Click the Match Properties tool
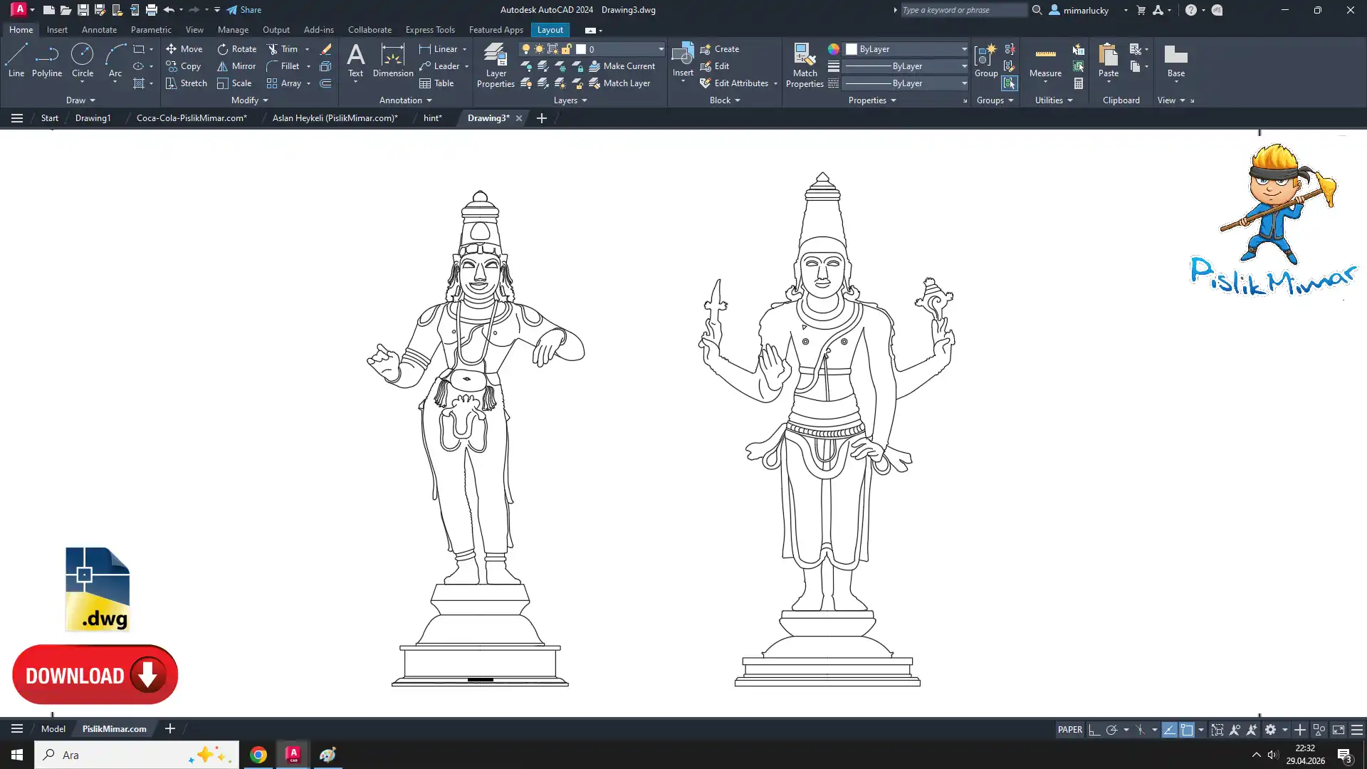This screenshot has height=769, width=1367. [805, 65]
